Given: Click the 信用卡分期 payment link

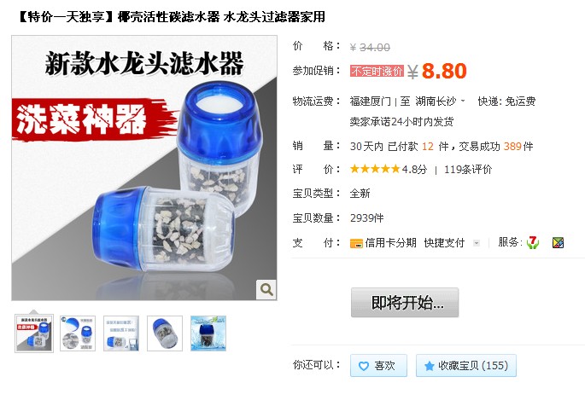Looking at the screenshot, I should click(x=390, y=243).
